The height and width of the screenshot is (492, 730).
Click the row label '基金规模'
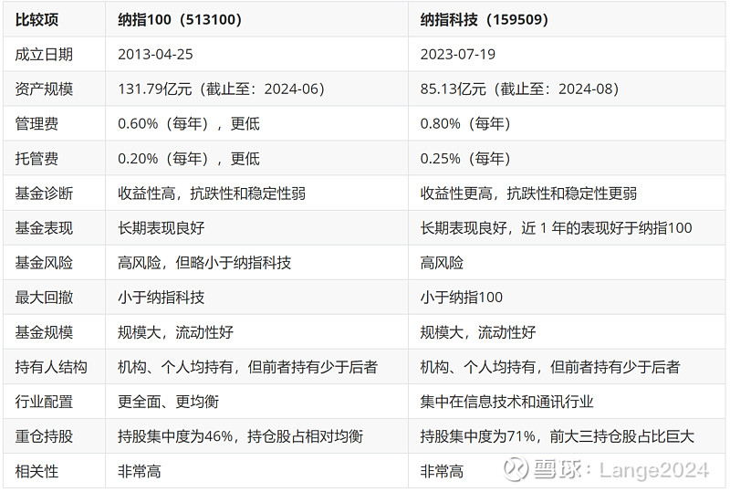tap(44, 332)
